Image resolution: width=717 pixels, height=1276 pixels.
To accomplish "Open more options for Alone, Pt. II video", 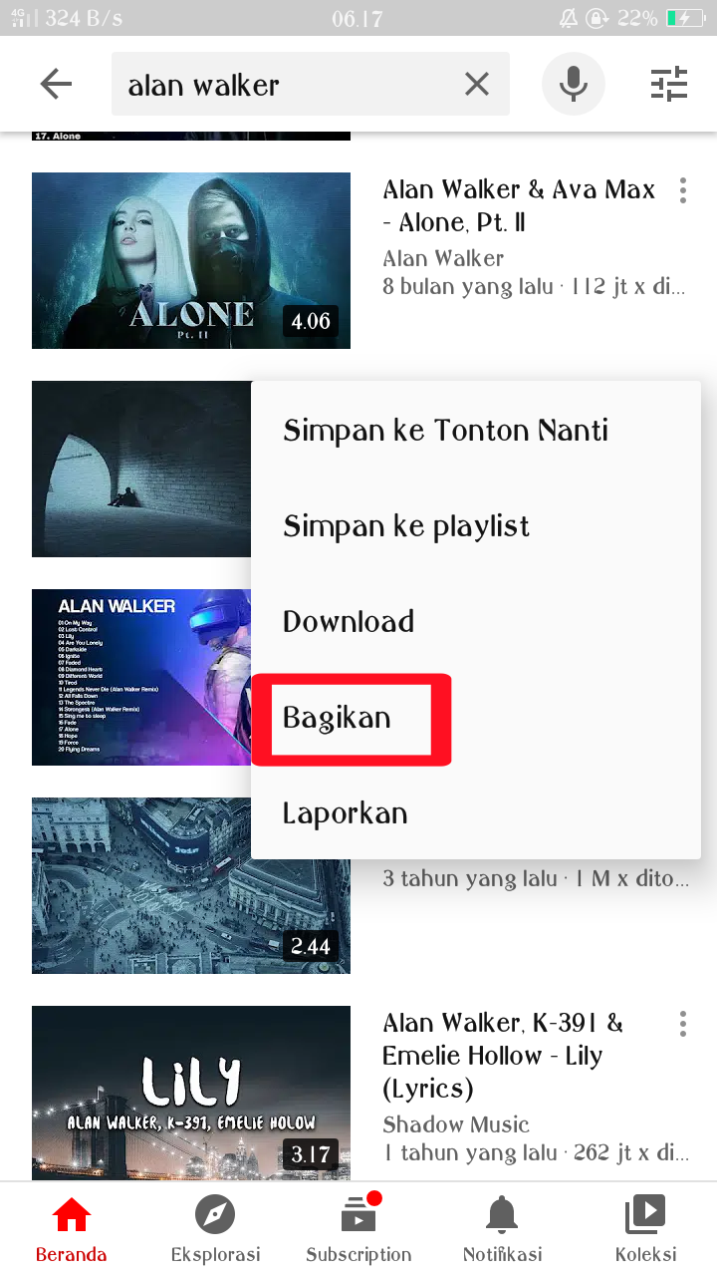I will [x=682, y=190].
